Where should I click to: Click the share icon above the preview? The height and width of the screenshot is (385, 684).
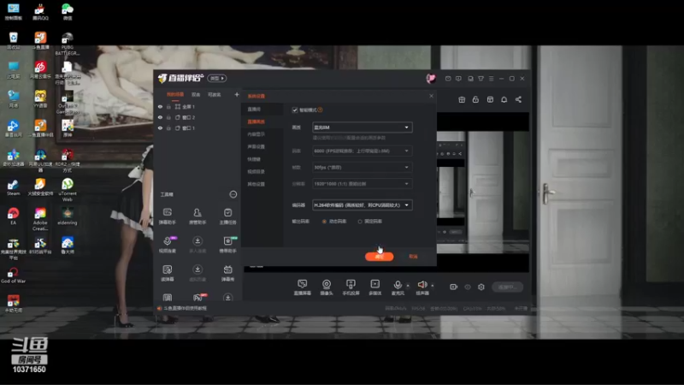[518, 99]
